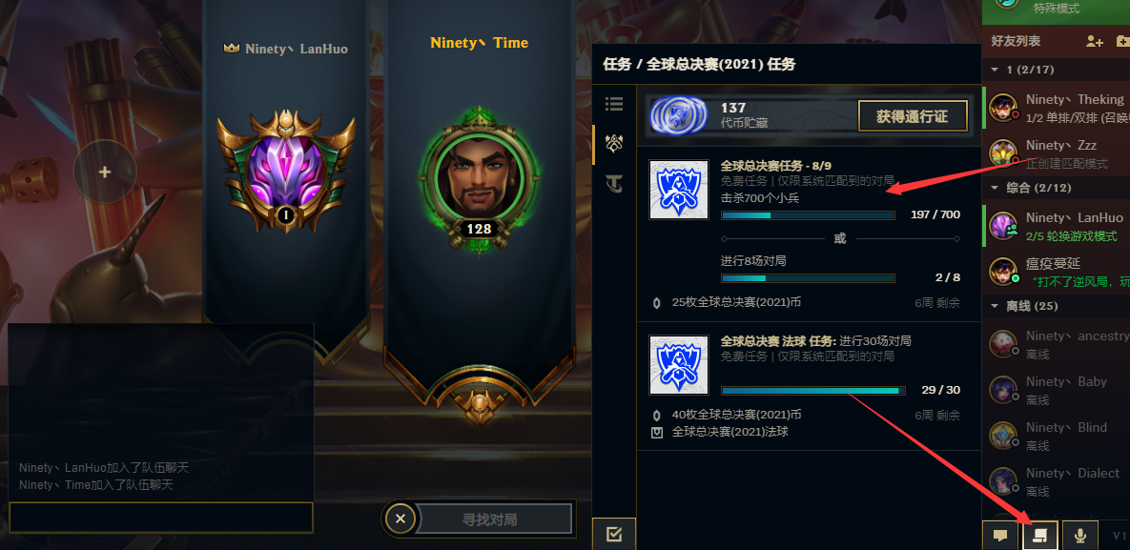The width and height of the screenshot is (1130, 550).
Task: Toggle the microphone voice button
Action: click(x=1080, y=536)
